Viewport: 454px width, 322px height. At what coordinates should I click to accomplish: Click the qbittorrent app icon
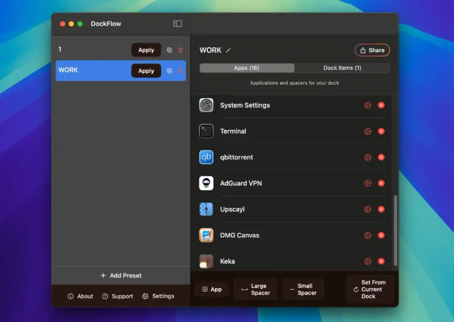tap(206, 157)
